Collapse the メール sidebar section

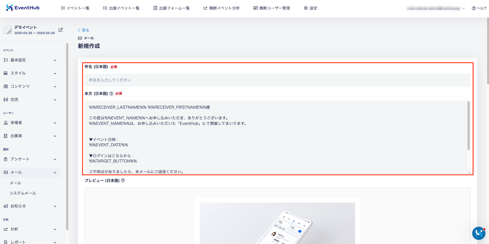click(x=30, y=172)
